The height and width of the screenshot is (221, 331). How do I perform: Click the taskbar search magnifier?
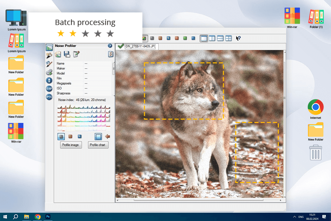[16, 217]
